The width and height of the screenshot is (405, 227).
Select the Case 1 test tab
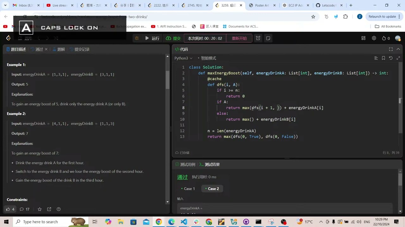[x=188, y=189]
